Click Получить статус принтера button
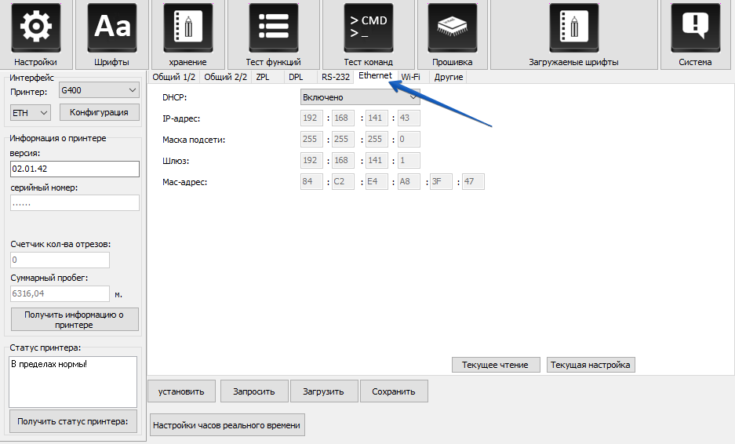The width and height of the screenshot is (735, 444). 74,421
